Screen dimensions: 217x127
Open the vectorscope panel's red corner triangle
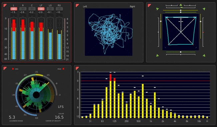click(x=77, y=6)
